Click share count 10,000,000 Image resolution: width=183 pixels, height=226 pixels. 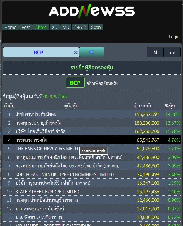tap(148, 217)
